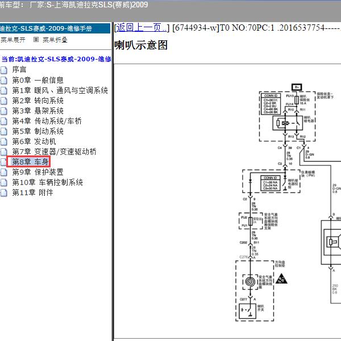Click page icon next to 第3章
Viewport: 341px width, 341px height.
point(4,111)
